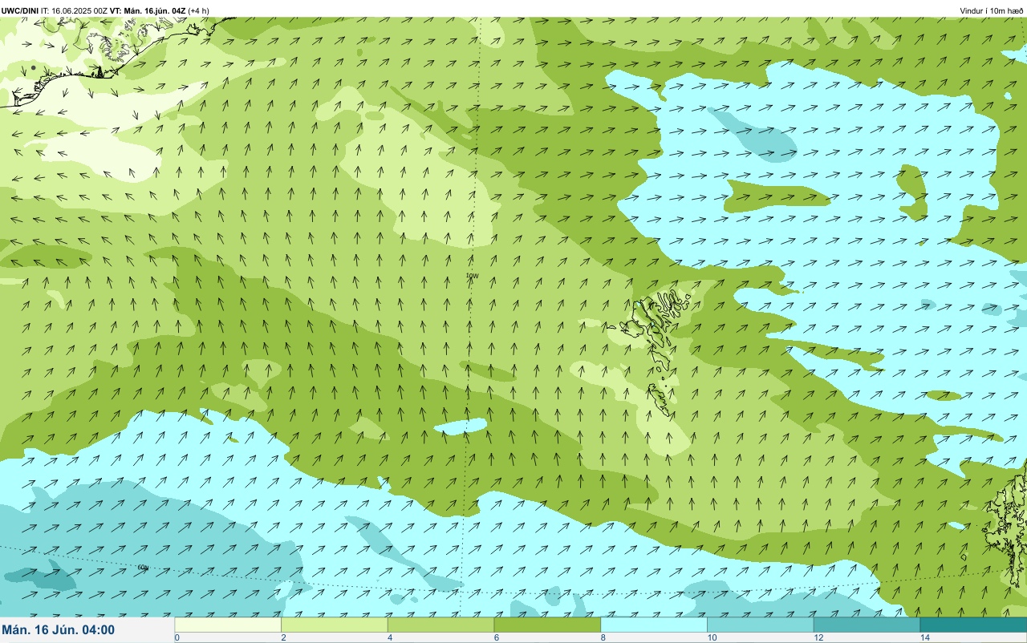The height and width of the screenshot is (643, 1027).
Task: Click legend value '0'
Action: click(x=177, y=637)
